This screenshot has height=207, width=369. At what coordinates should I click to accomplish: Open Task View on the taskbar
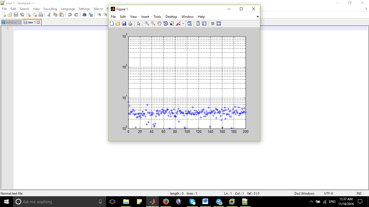pyautogui.click(x=112, y=202)
